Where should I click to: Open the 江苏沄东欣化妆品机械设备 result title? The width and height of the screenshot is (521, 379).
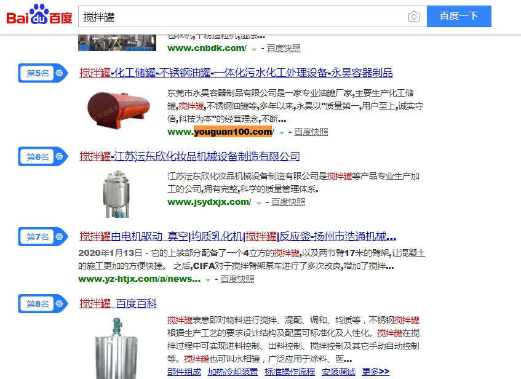point(189,156)
